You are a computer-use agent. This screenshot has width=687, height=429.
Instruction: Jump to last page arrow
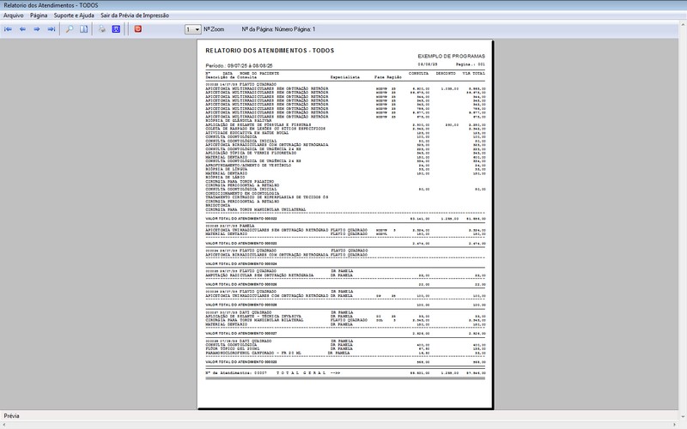coord(52,29)
